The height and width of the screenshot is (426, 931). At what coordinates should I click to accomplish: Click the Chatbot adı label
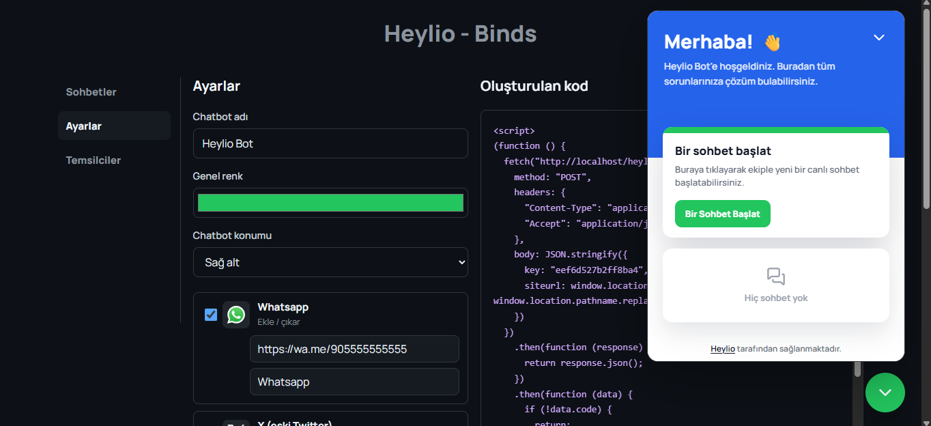point(220,117)
